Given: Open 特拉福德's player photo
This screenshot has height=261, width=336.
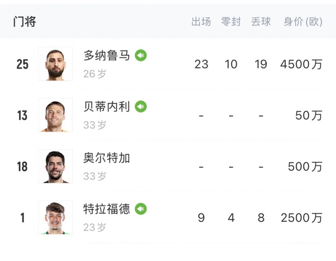Looking at the screenshot, I should (55, 218).
